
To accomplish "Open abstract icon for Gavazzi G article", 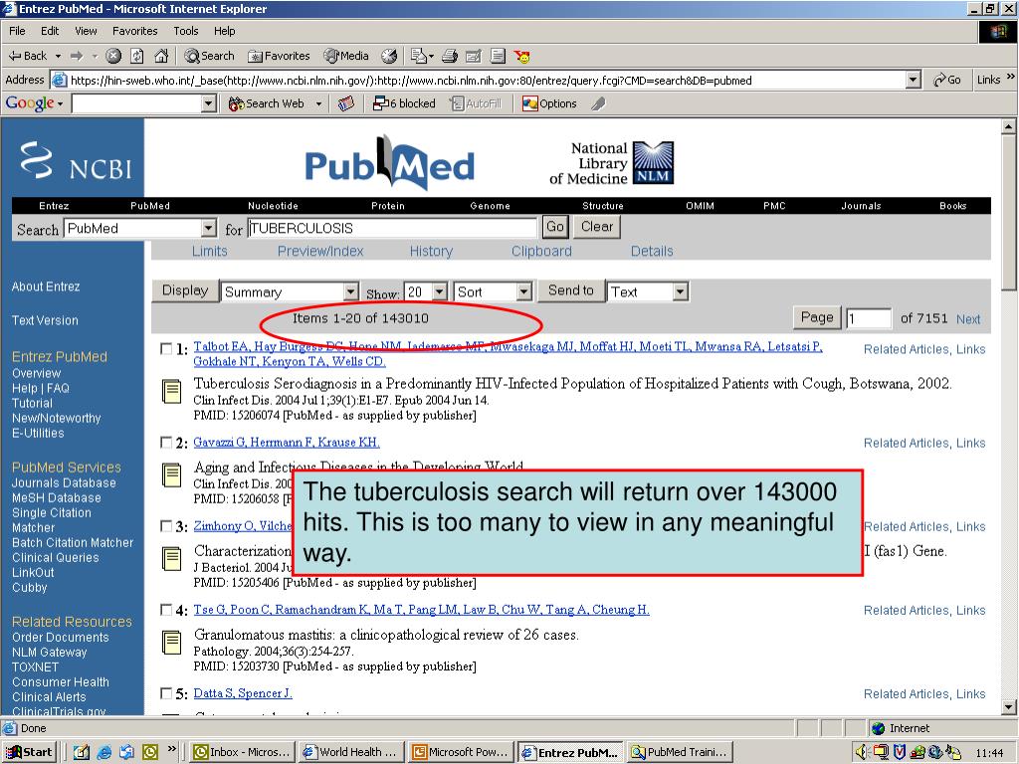I will pos(171,475).
